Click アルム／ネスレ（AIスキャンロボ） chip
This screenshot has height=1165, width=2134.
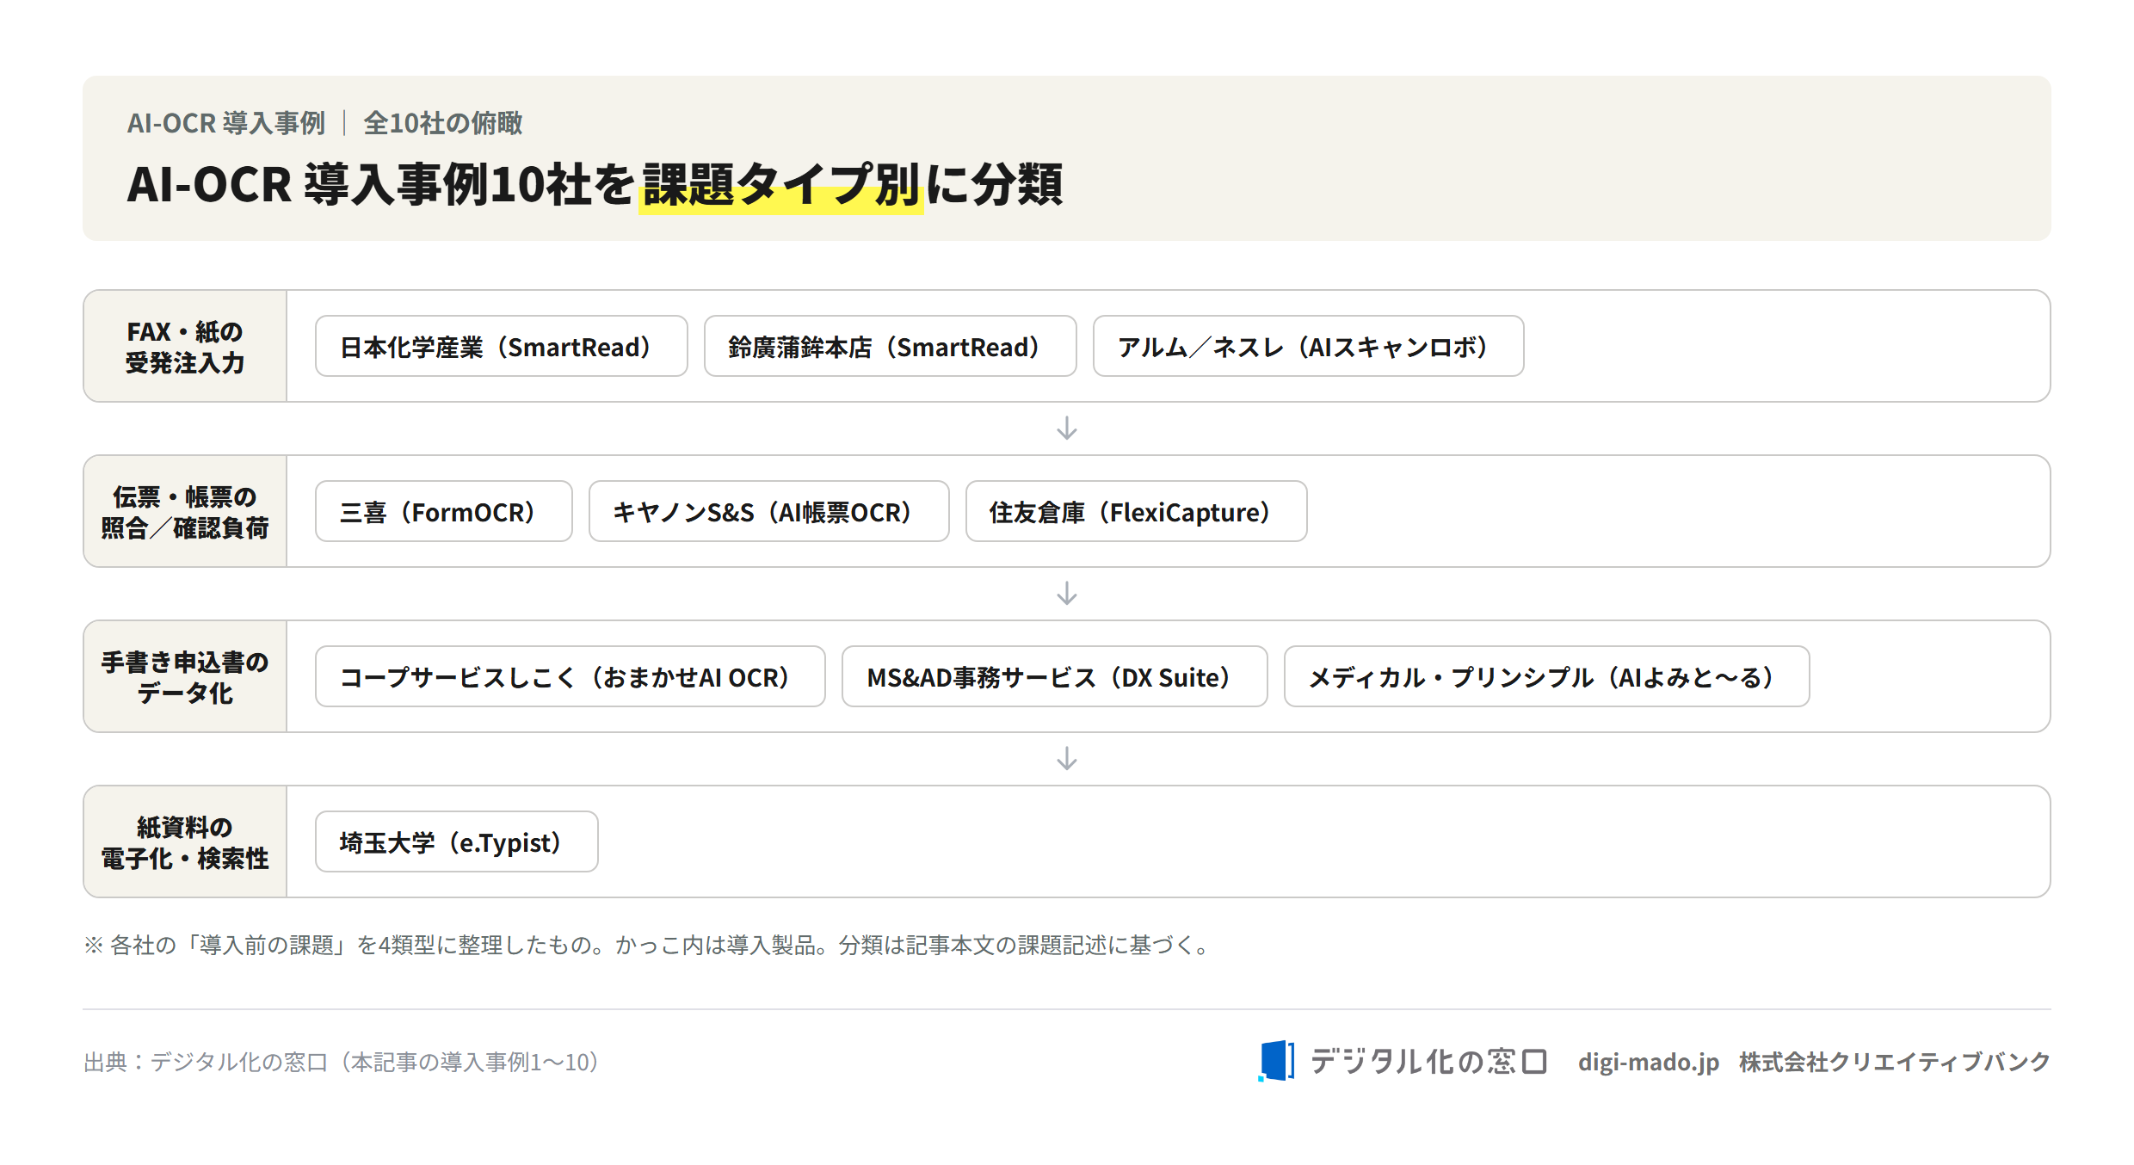pos(1308,346)
